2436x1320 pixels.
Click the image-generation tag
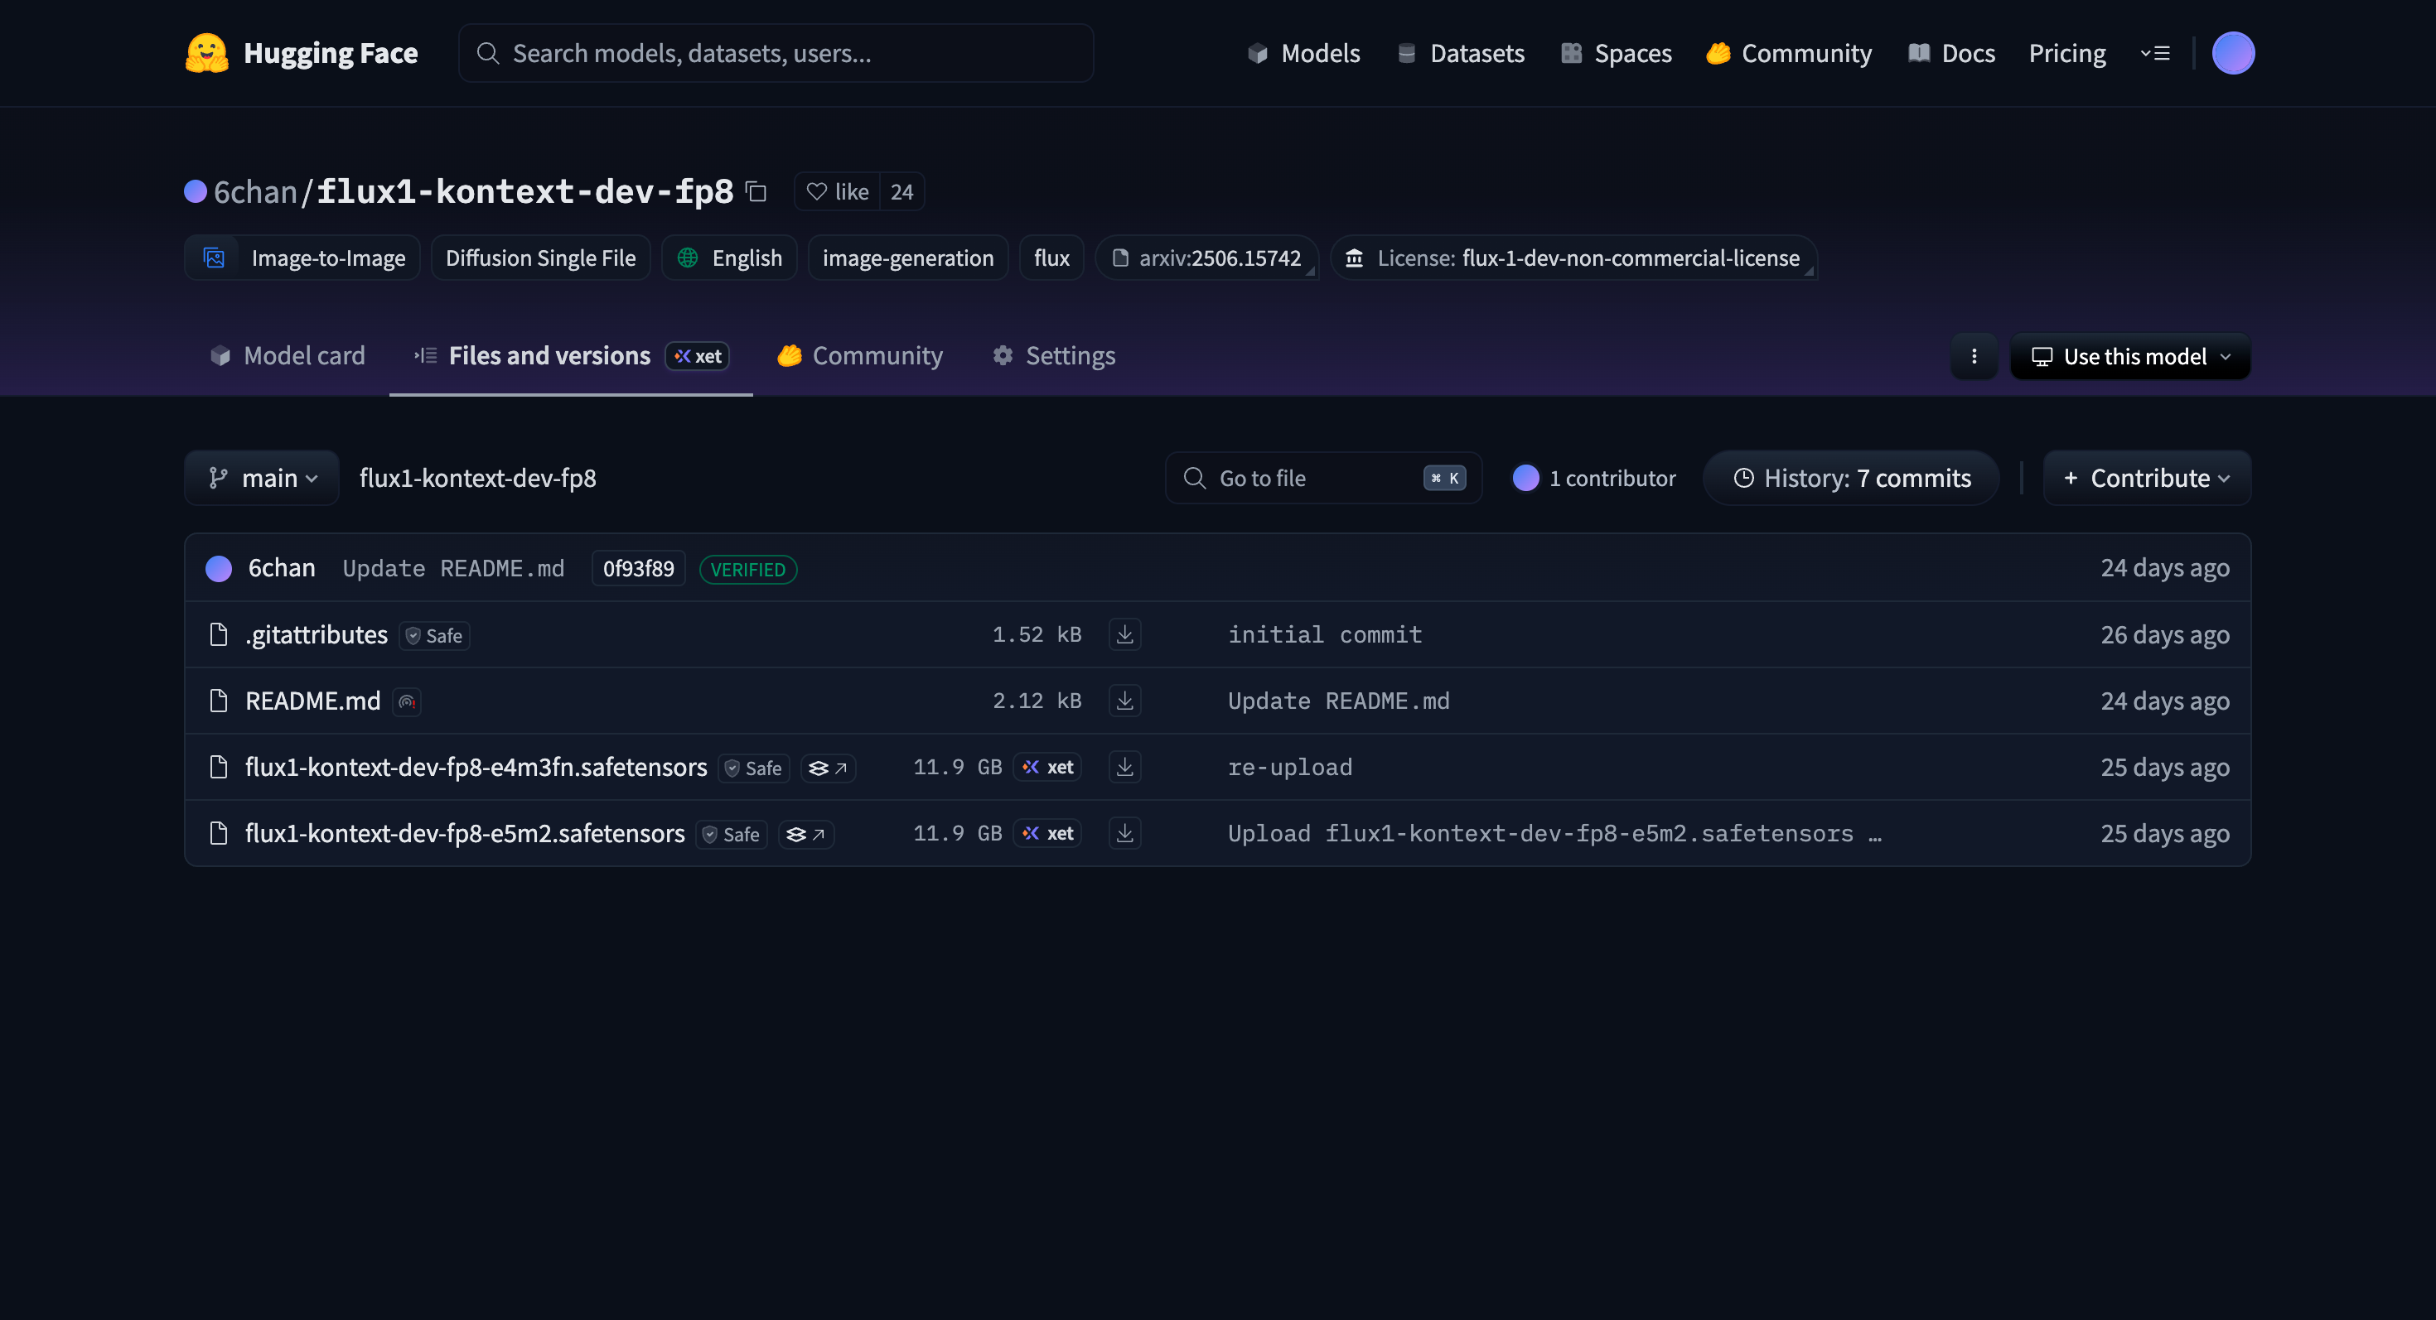tap(908, 258)
